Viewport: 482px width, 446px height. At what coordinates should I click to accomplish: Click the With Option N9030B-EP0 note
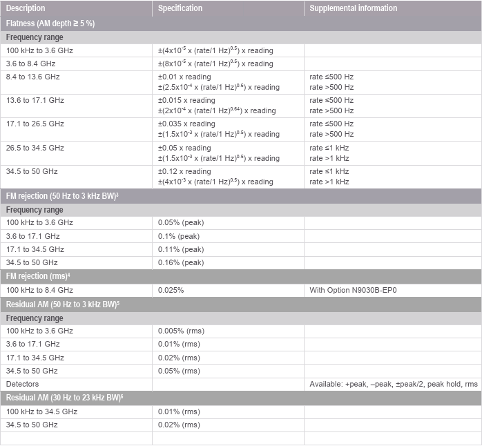[x=353, y=291]
